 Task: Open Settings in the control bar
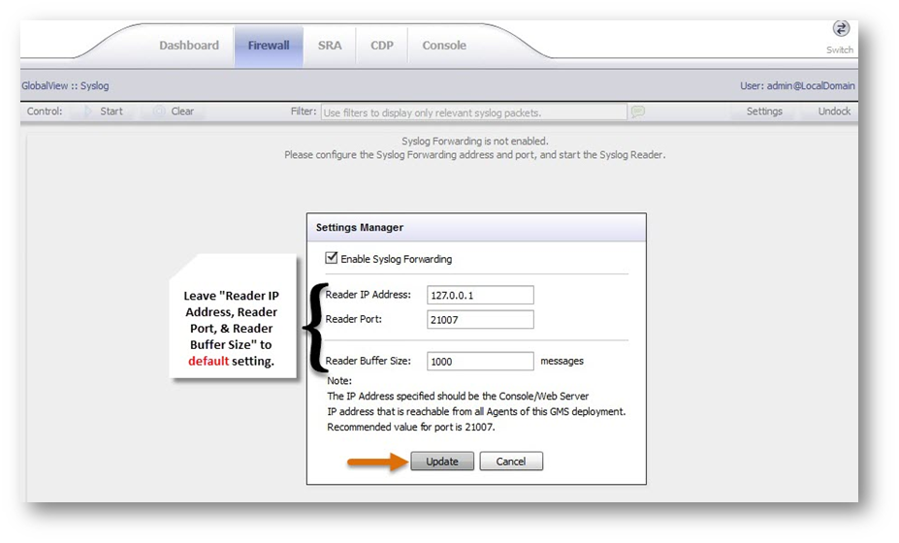click(x=764, y=112)
